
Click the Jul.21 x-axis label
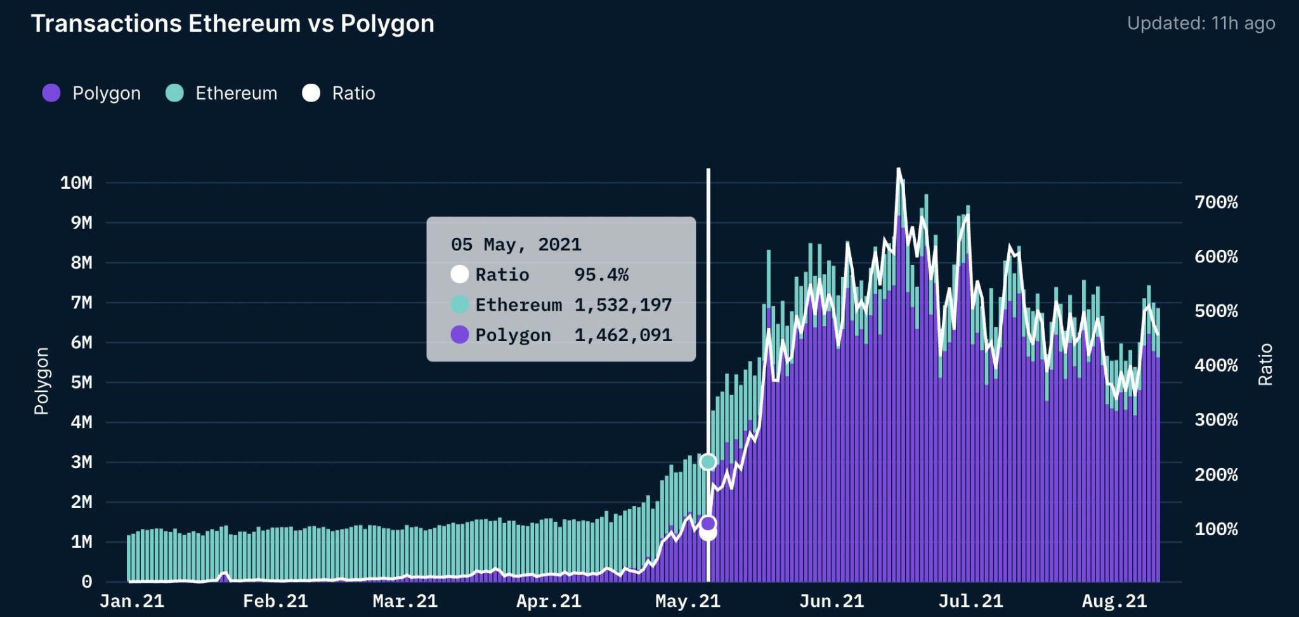(x=970, y=601)
